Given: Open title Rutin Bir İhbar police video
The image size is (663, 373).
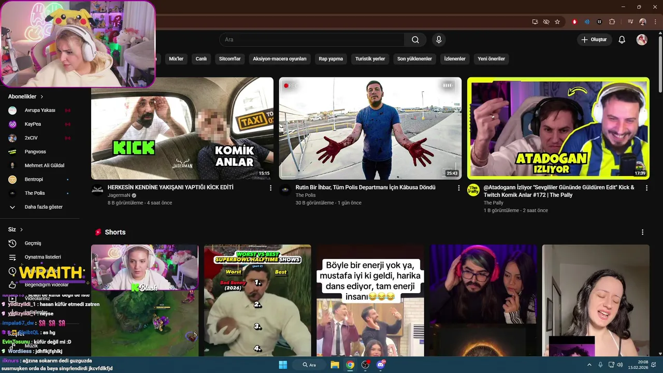Looking at the screenshot, I should coord(365,188).
